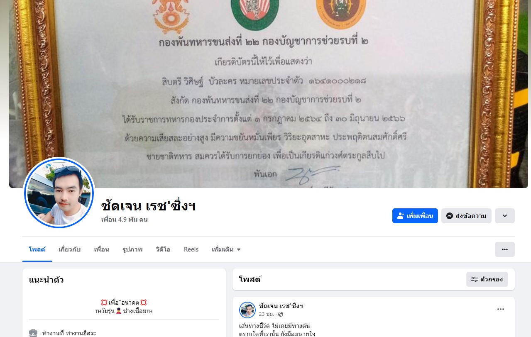Switch to the เกี่ยวกับ tab
The height and width of the screenshot is (337, 531).
pyautogui.click(x=69, y=249)
